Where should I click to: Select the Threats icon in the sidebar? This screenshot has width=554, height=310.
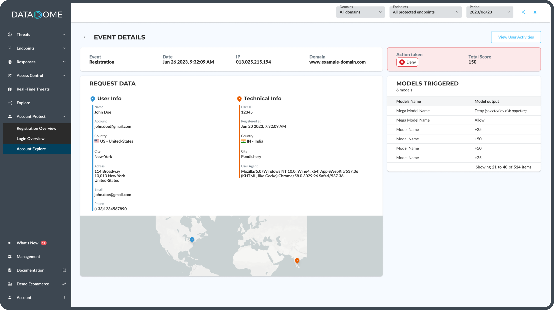(10, 34)
